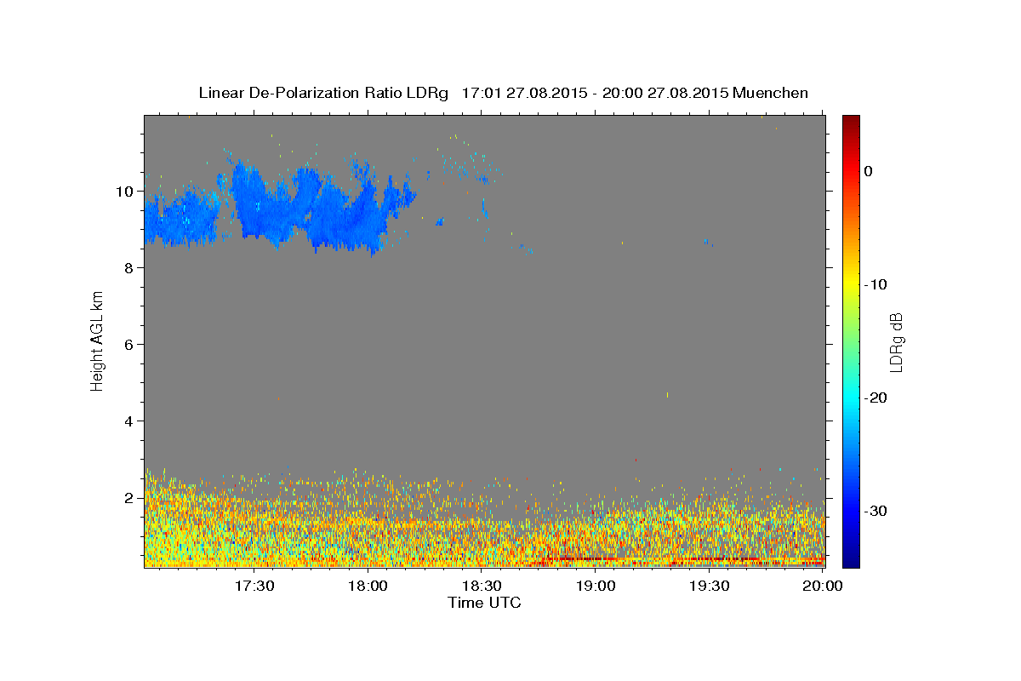This screenshot has height=681, width=1021.
Task: Click the 'Time UTC' axis label
Action: click(484, 603)
